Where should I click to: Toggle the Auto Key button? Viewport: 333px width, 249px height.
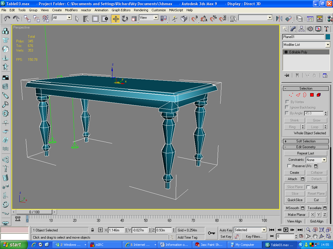[226, 230]
